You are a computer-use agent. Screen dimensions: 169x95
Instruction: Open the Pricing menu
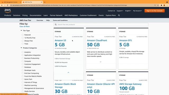click(25, 15)
